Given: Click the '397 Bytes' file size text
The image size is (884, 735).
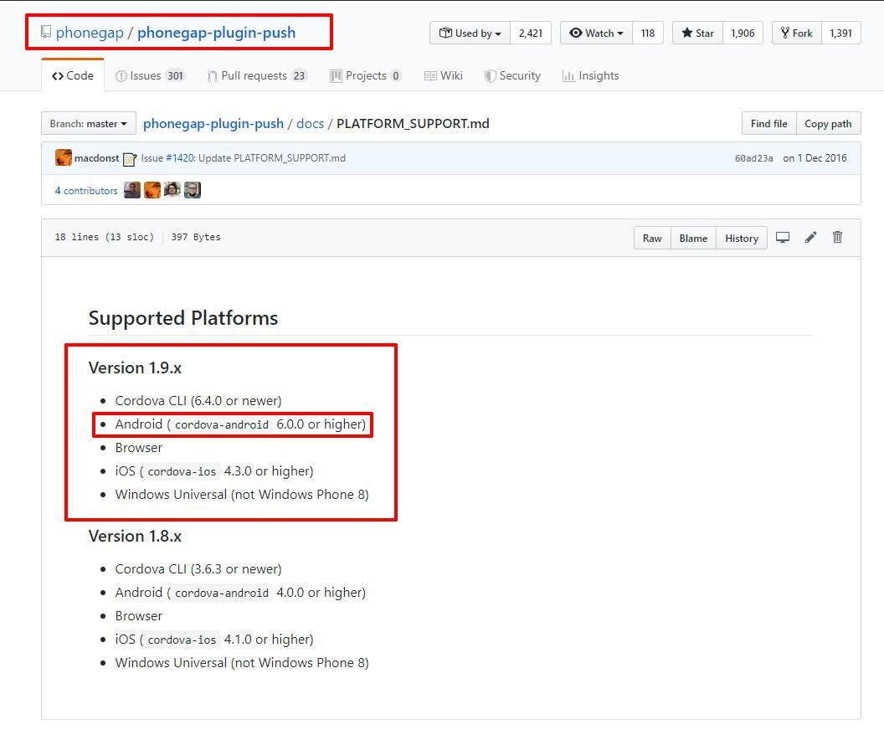Looking at the screenshot, I should pyautogui.click(x=196, y=237).
